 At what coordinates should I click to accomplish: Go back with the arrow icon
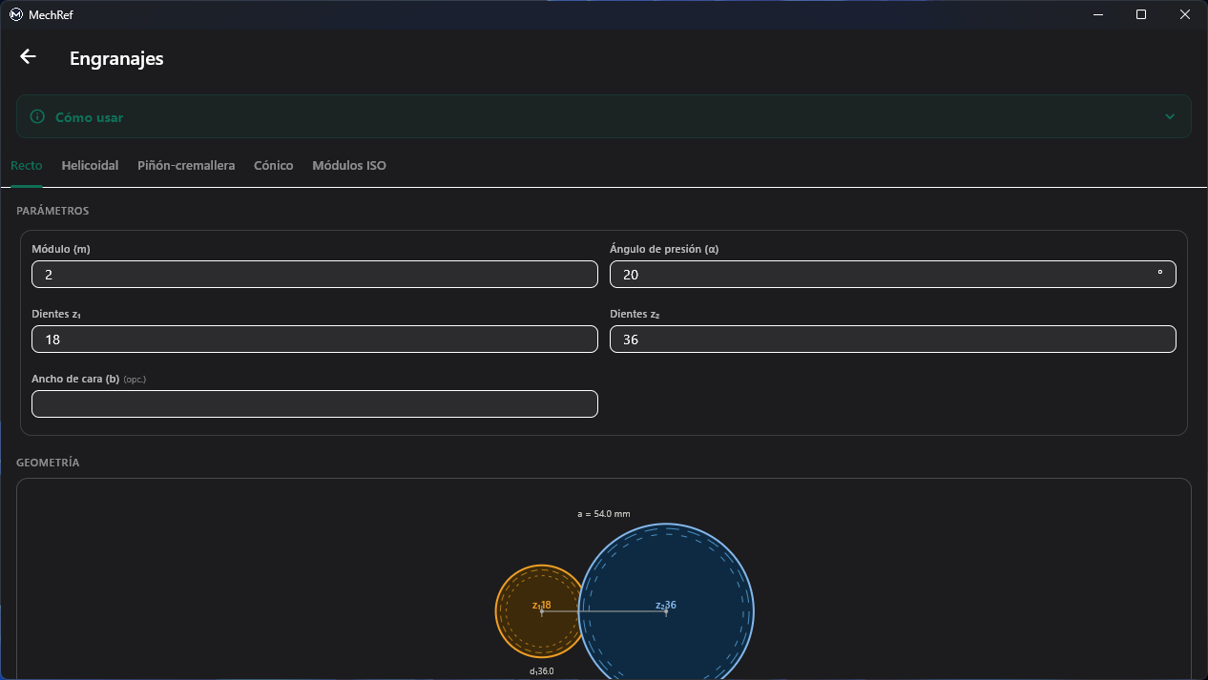pyautogui.click(x=28, y=57)
